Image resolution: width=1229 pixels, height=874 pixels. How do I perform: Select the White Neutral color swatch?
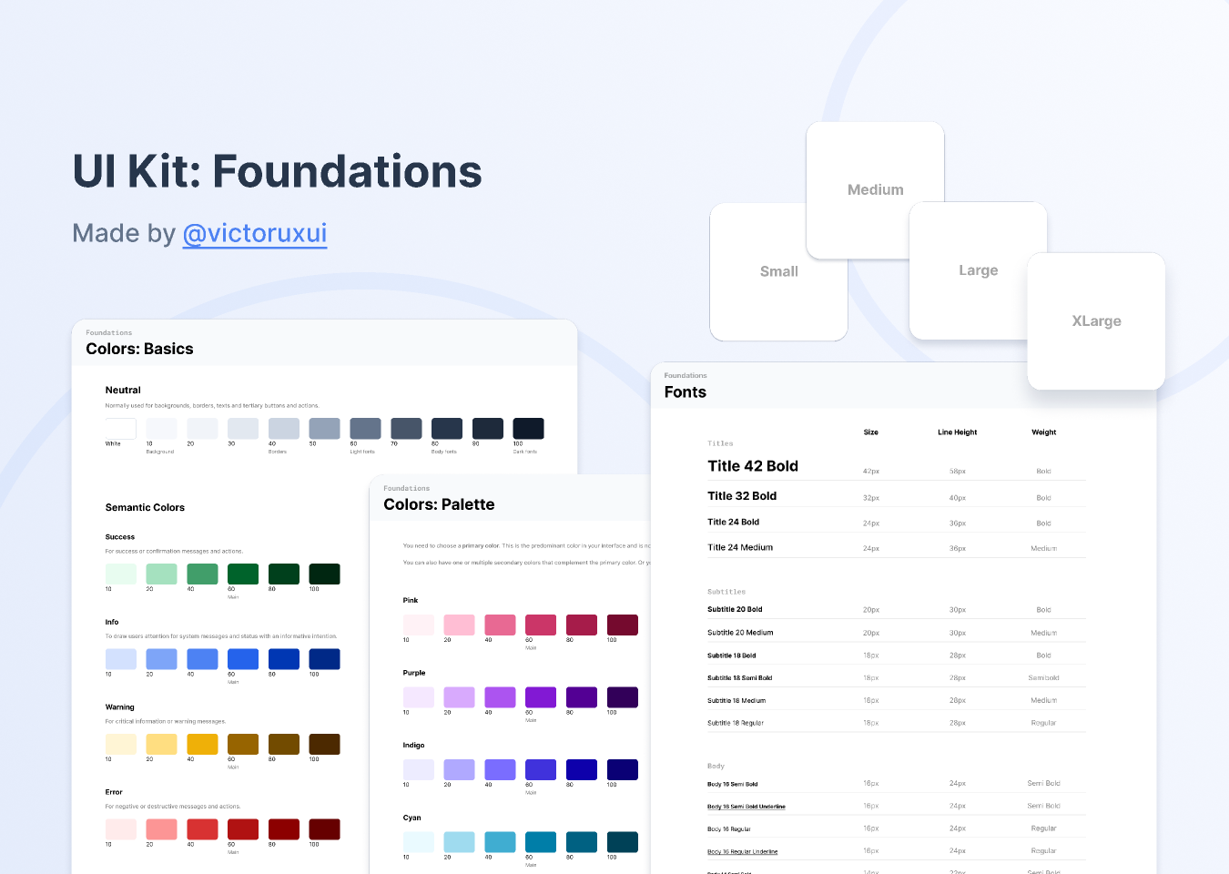120,429
